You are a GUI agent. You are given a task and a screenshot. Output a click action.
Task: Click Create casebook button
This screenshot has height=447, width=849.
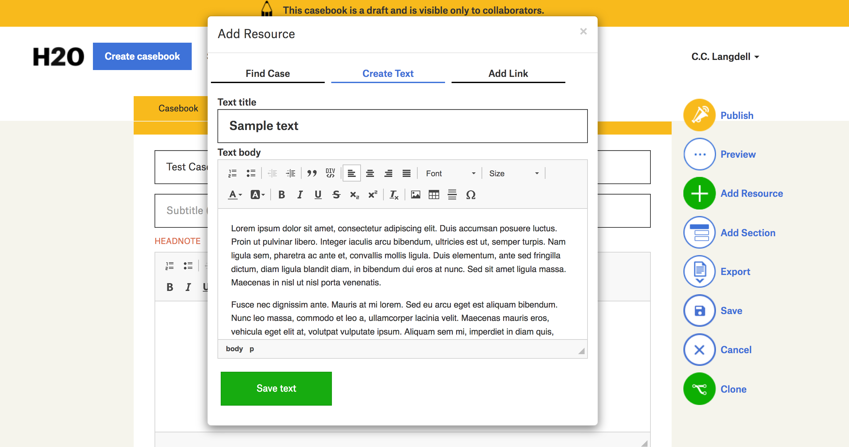[142, 56]
